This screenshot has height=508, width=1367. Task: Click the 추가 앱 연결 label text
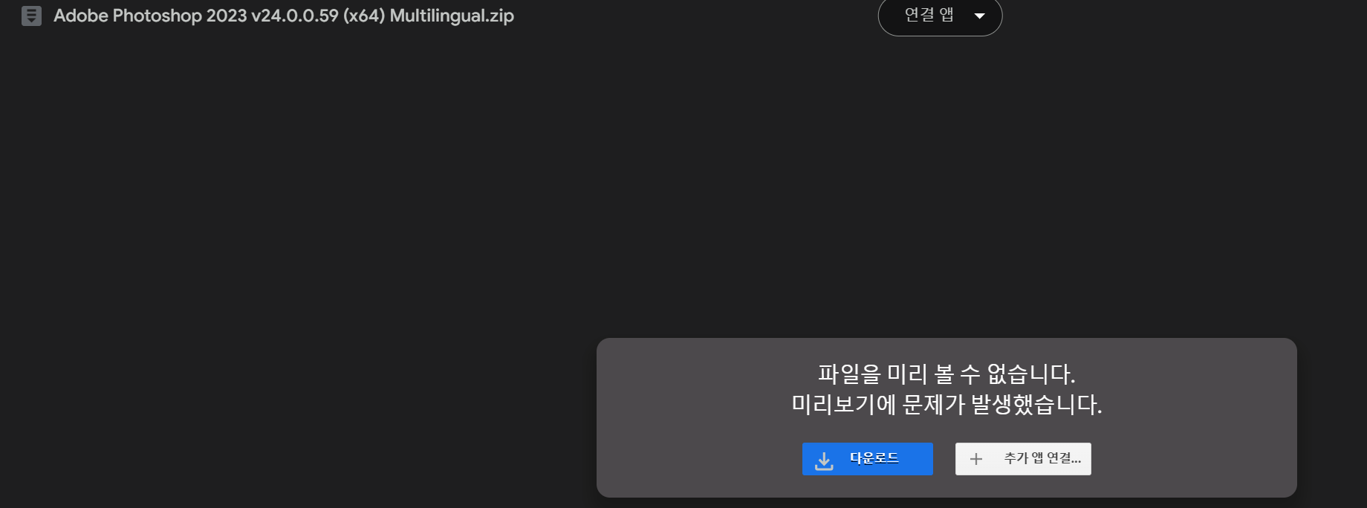pyautogui.click(x=1042, y=458)
